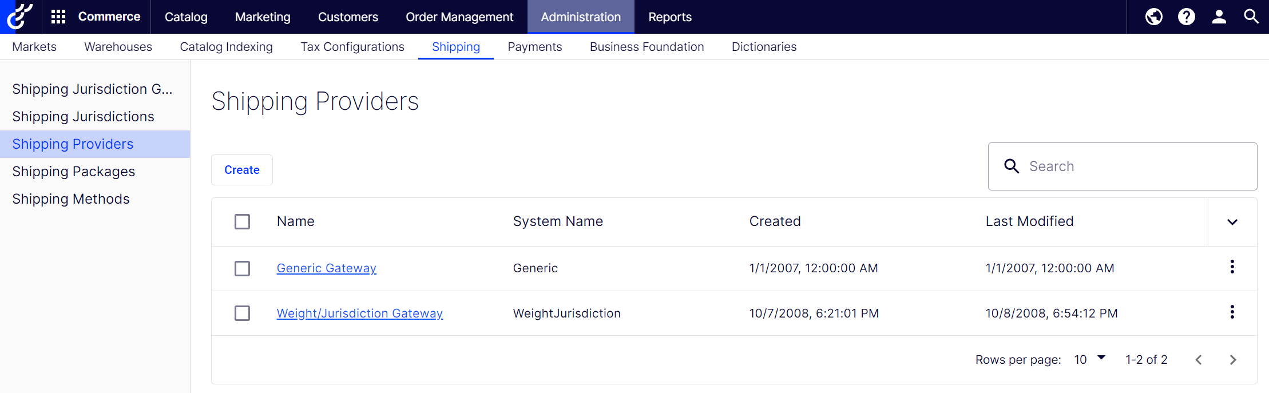Open the Rows per page dropdown
The height and width of the screenshot is (393, 1269).
click(1089, 359)
